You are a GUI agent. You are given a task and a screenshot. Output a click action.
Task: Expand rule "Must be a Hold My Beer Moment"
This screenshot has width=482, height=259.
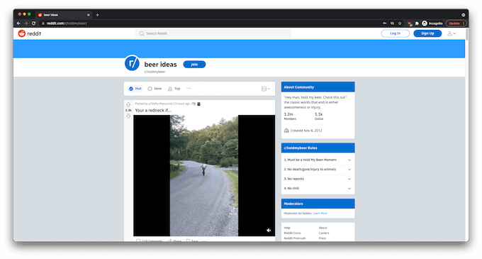(x=318, y=160)
